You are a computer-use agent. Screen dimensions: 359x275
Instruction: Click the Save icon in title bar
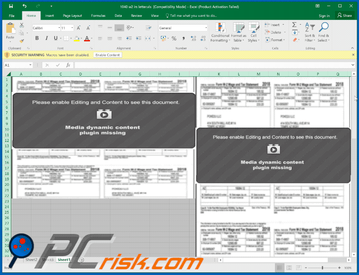11,6
